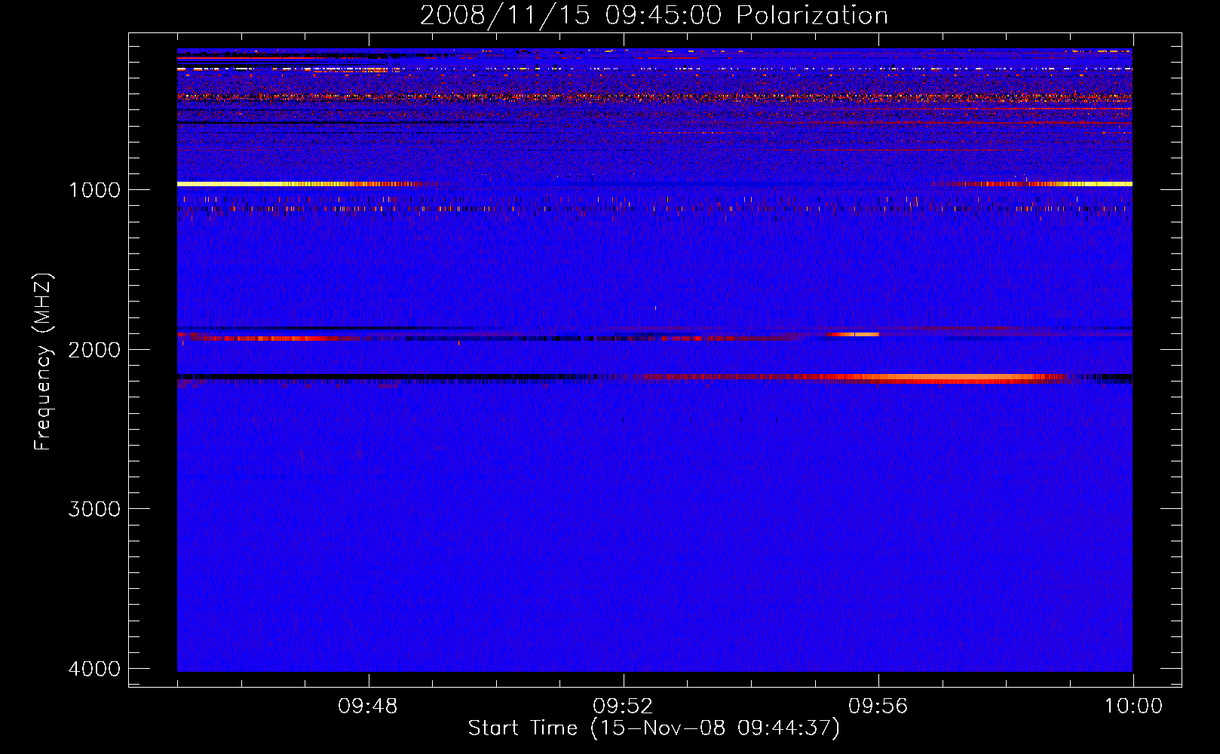
Task: Click the 1000 frequency tick label
Action: (95, 190)
